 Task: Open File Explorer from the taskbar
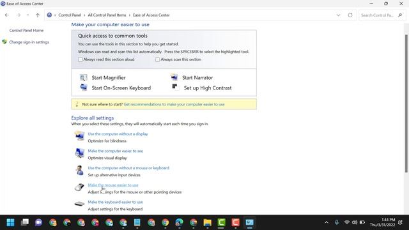[207, 222]
